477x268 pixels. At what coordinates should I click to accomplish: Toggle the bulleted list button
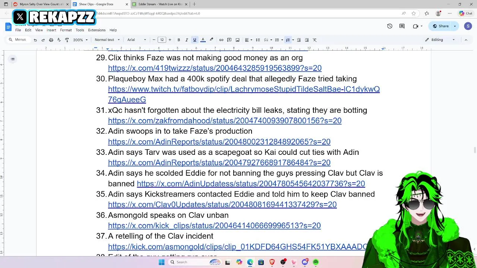[277, 40]
